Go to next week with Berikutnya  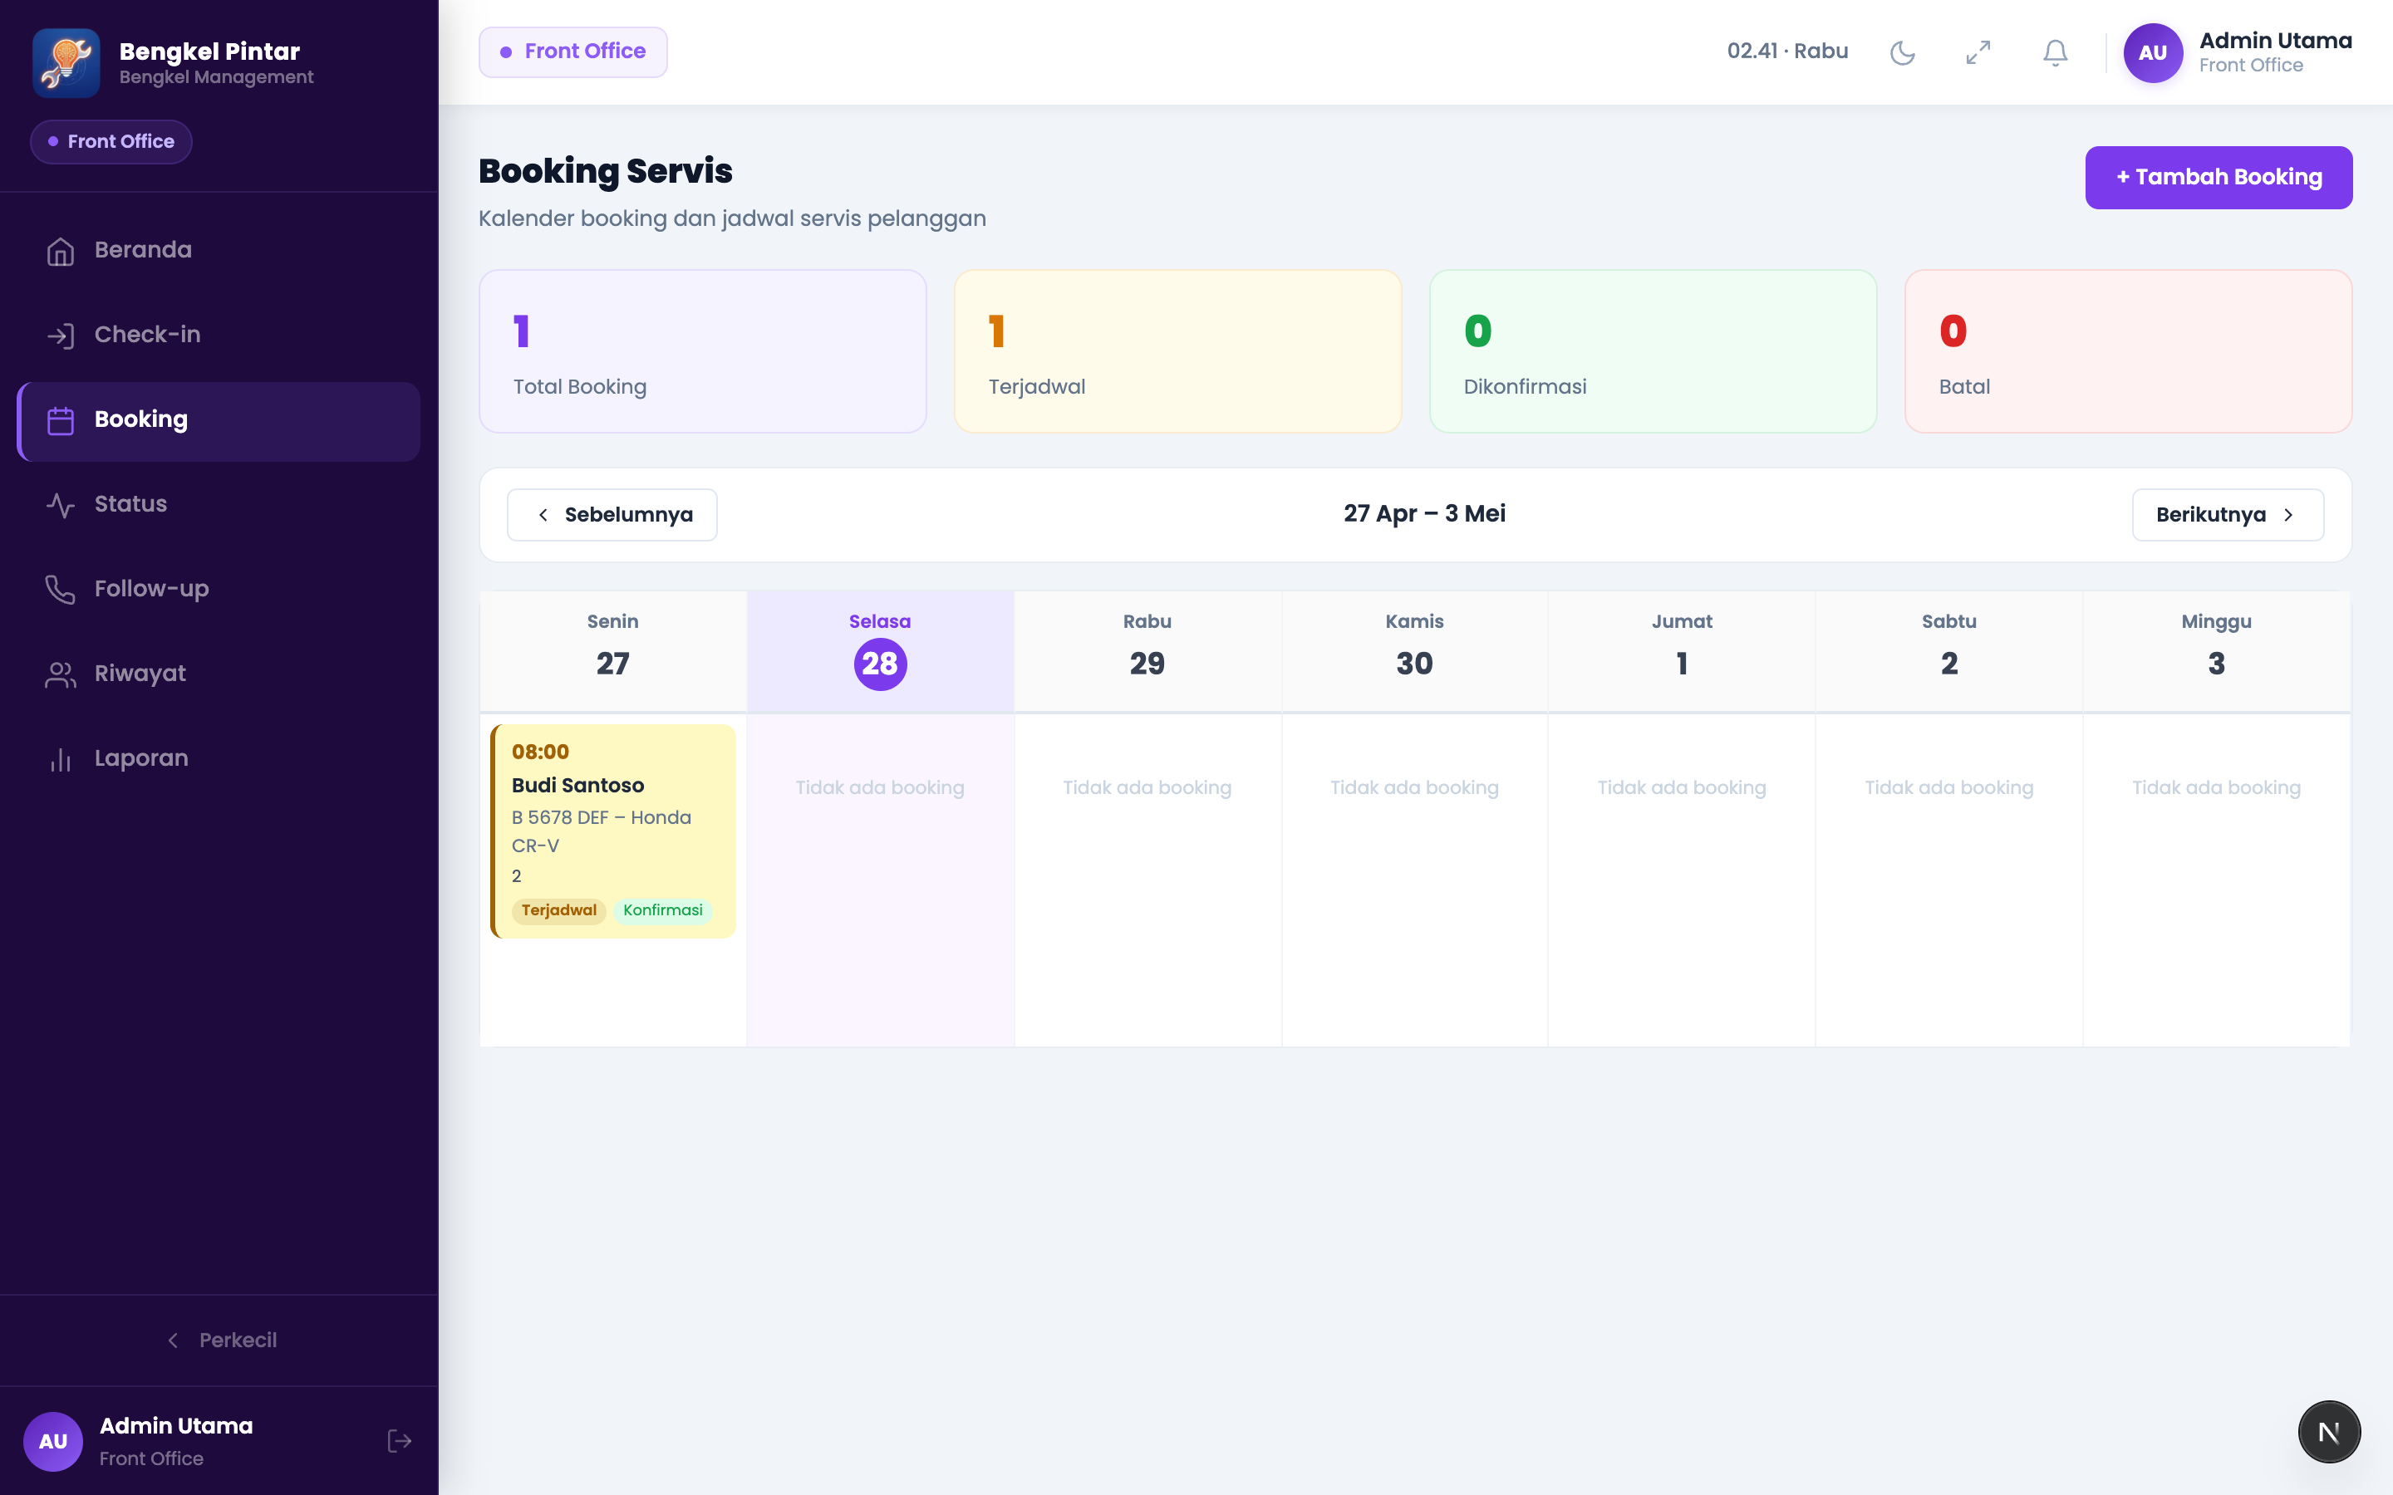click(2227, 515)
